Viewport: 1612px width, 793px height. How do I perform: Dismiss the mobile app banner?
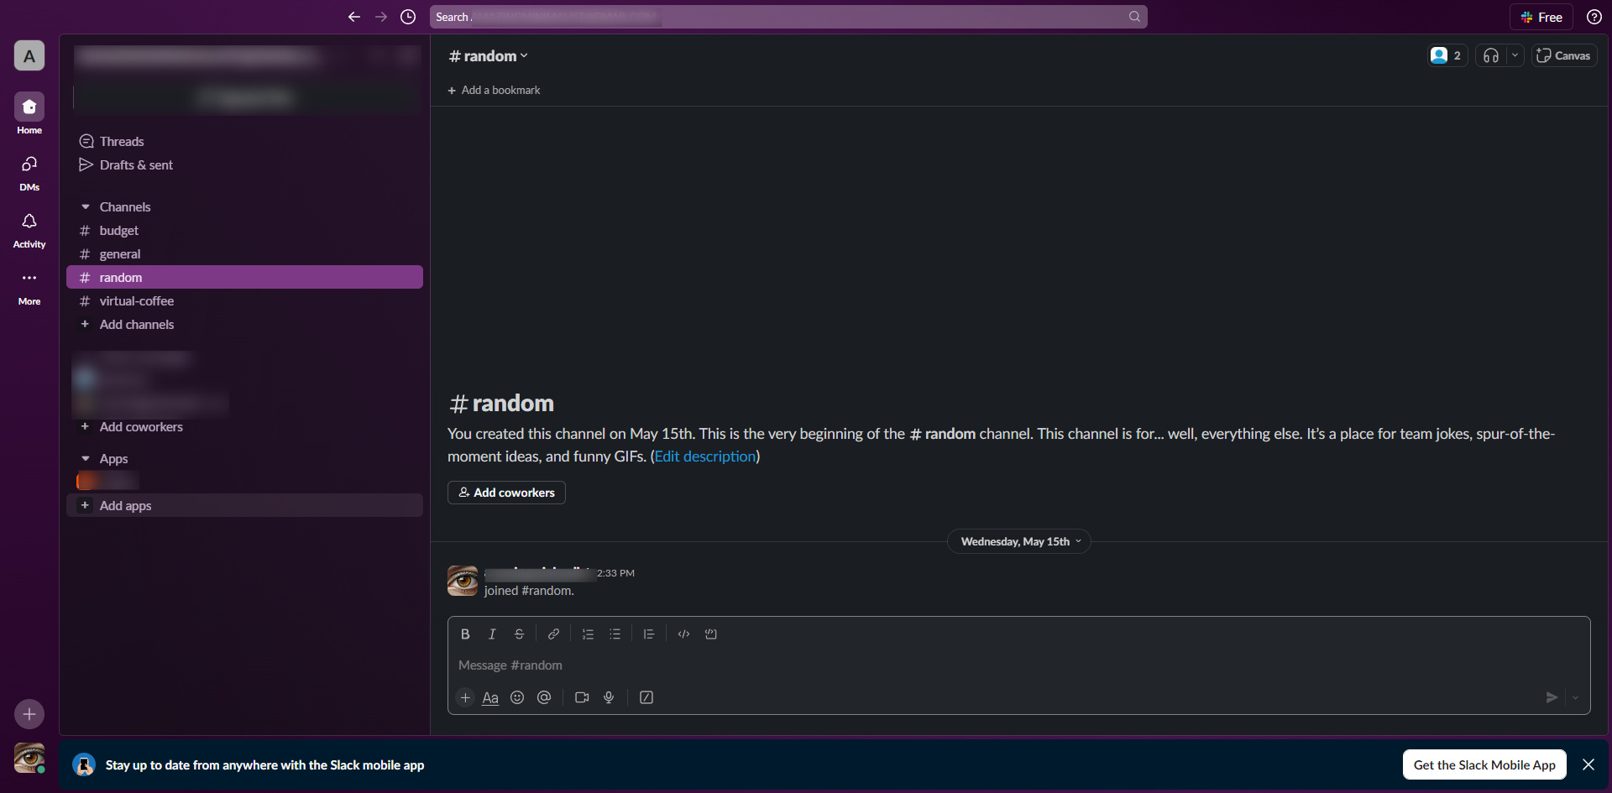coord(1588,764)
